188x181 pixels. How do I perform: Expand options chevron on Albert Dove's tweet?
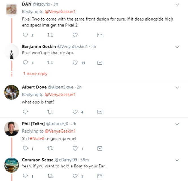[x=177, y=88]
